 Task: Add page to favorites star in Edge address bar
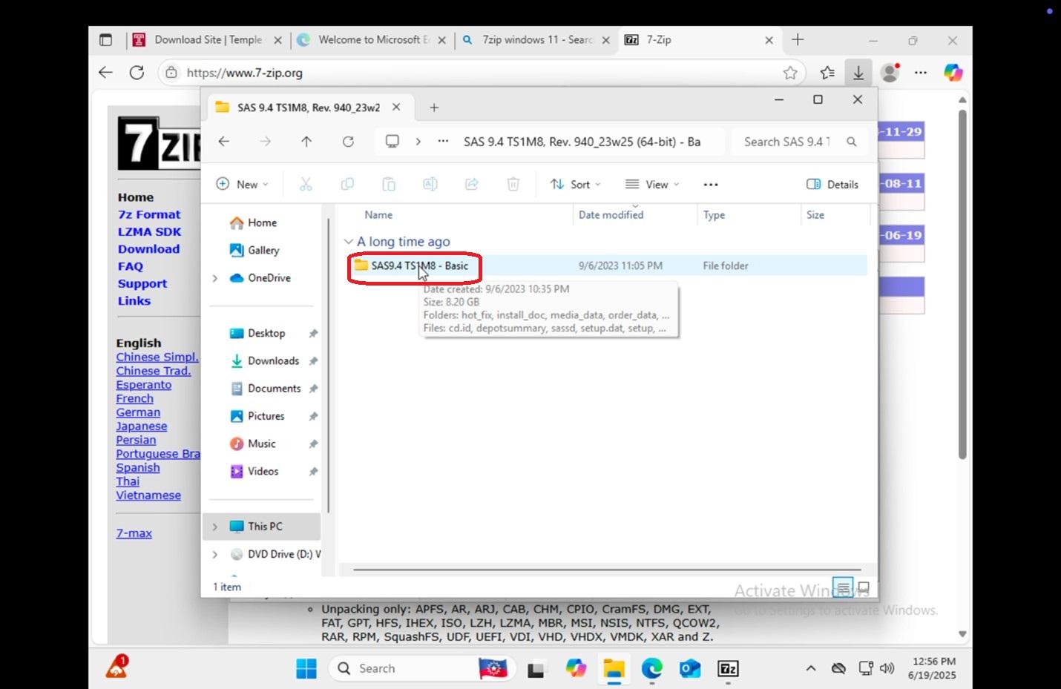tap(790, 73)
